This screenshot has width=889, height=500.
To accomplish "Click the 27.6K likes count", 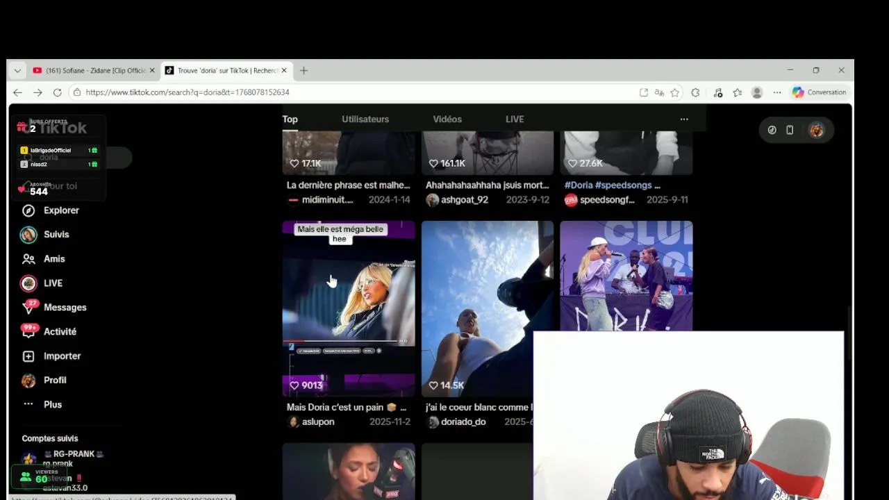I will (x=591, y=163).
